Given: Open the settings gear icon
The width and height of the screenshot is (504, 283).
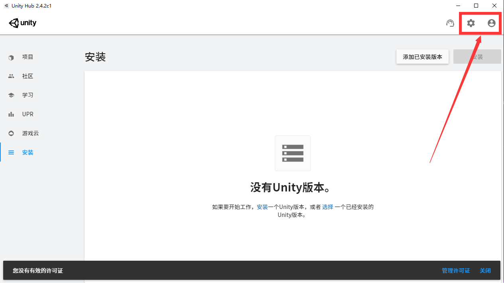Looking at the screenshot, I should pos(471,23).
